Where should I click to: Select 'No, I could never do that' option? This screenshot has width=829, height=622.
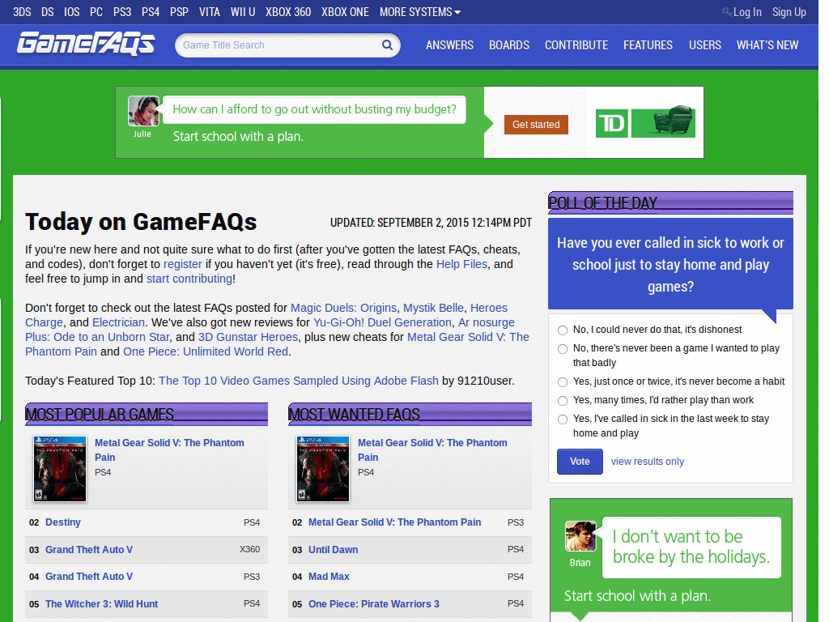click(x=563, y=330)
